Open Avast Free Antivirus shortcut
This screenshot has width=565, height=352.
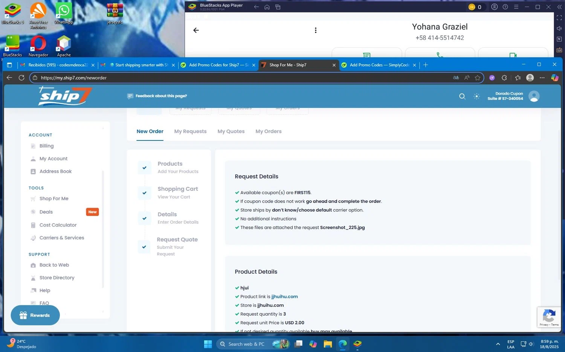pos(38,15)
